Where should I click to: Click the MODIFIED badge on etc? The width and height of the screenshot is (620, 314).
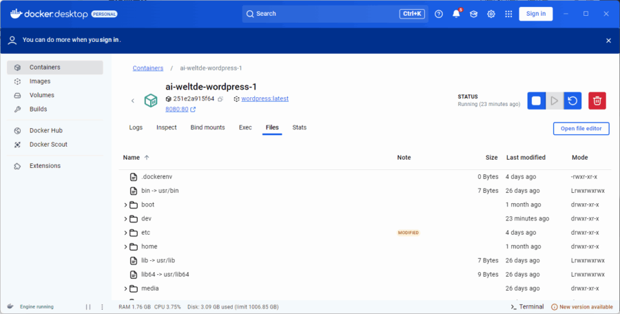pyautogui.click(x=408, y=233)
